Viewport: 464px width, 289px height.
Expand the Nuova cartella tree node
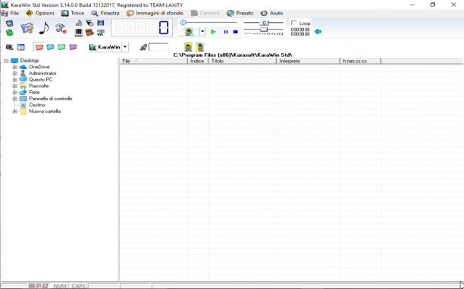(x=14, y=112)
